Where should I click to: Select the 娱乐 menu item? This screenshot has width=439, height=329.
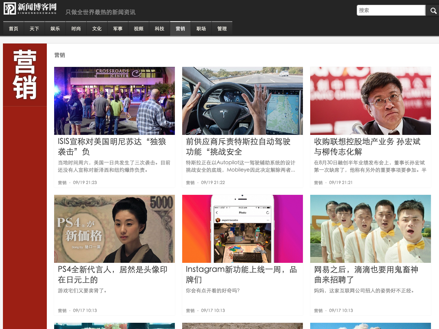tap(55, 29)
